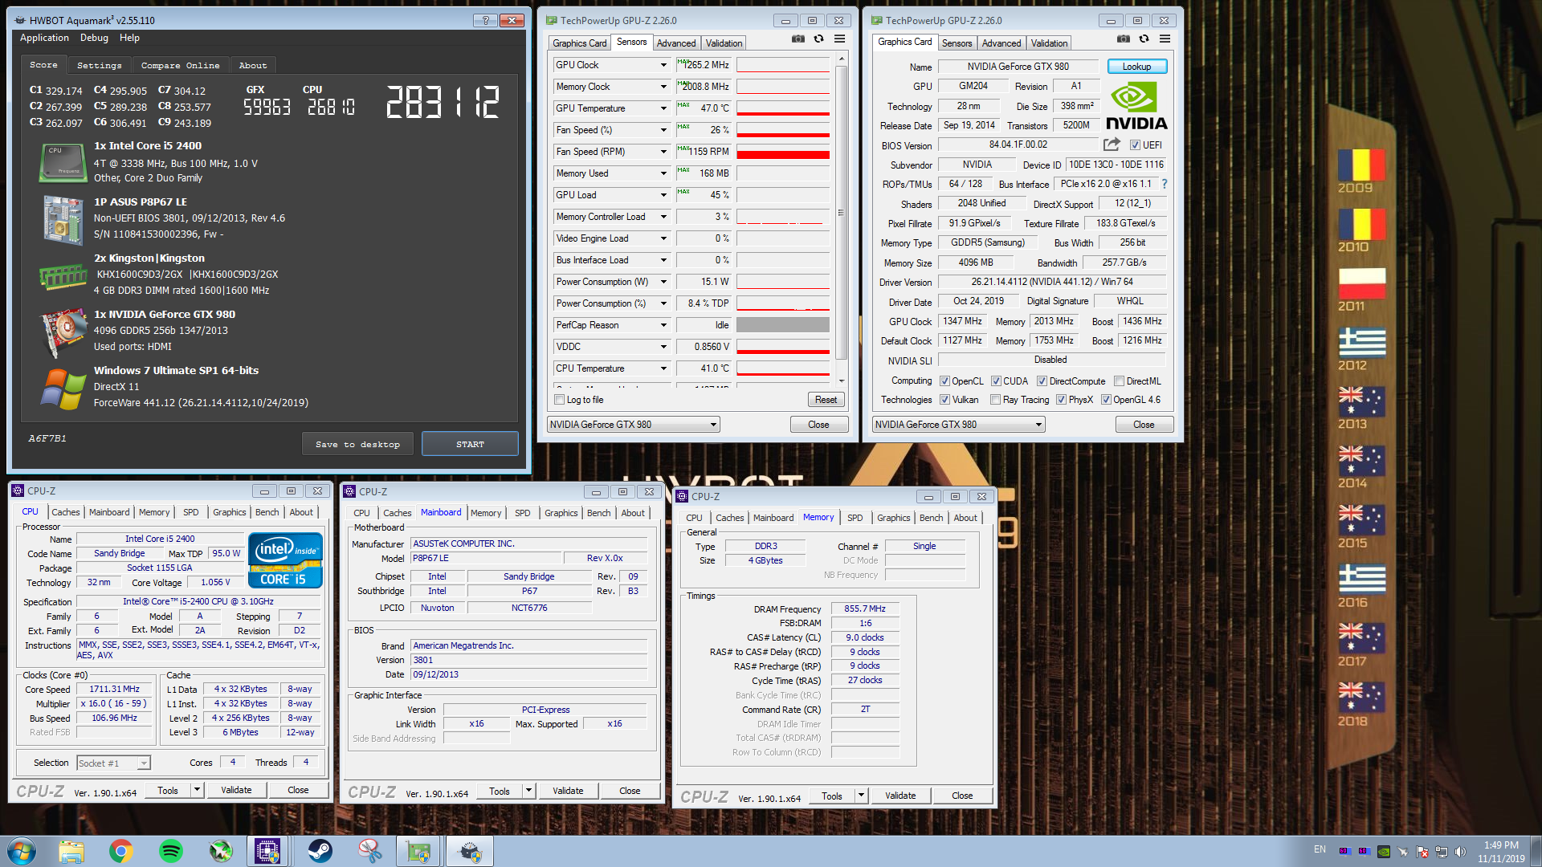Click motherboard icon in Aquamark

pyautogui.click(x=63, y=219)
